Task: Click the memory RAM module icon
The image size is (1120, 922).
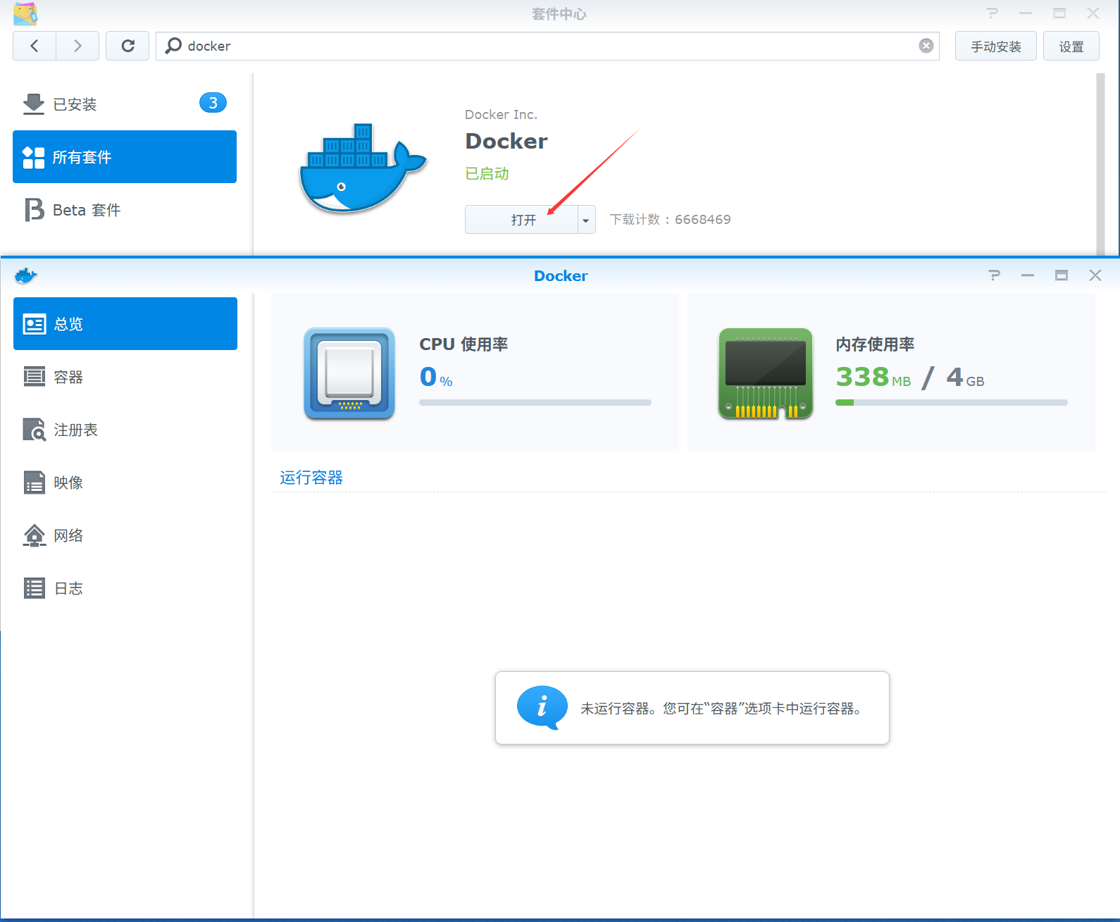Action: coord(766,373)
